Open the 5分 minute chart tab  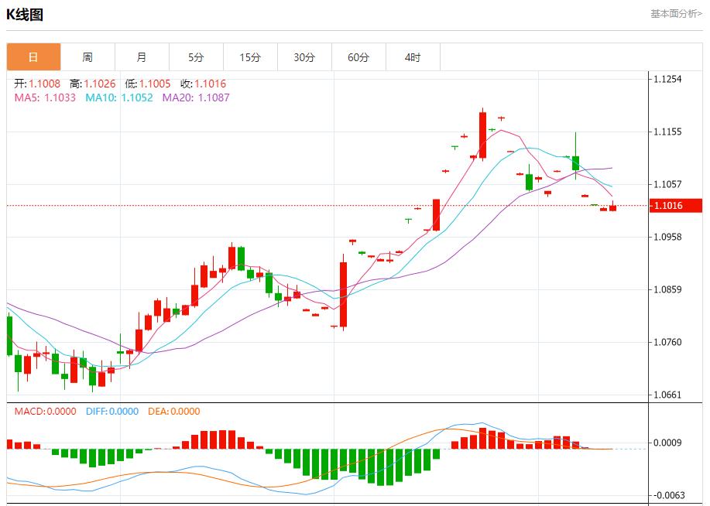pyautogui.click(x=196, y=57)
